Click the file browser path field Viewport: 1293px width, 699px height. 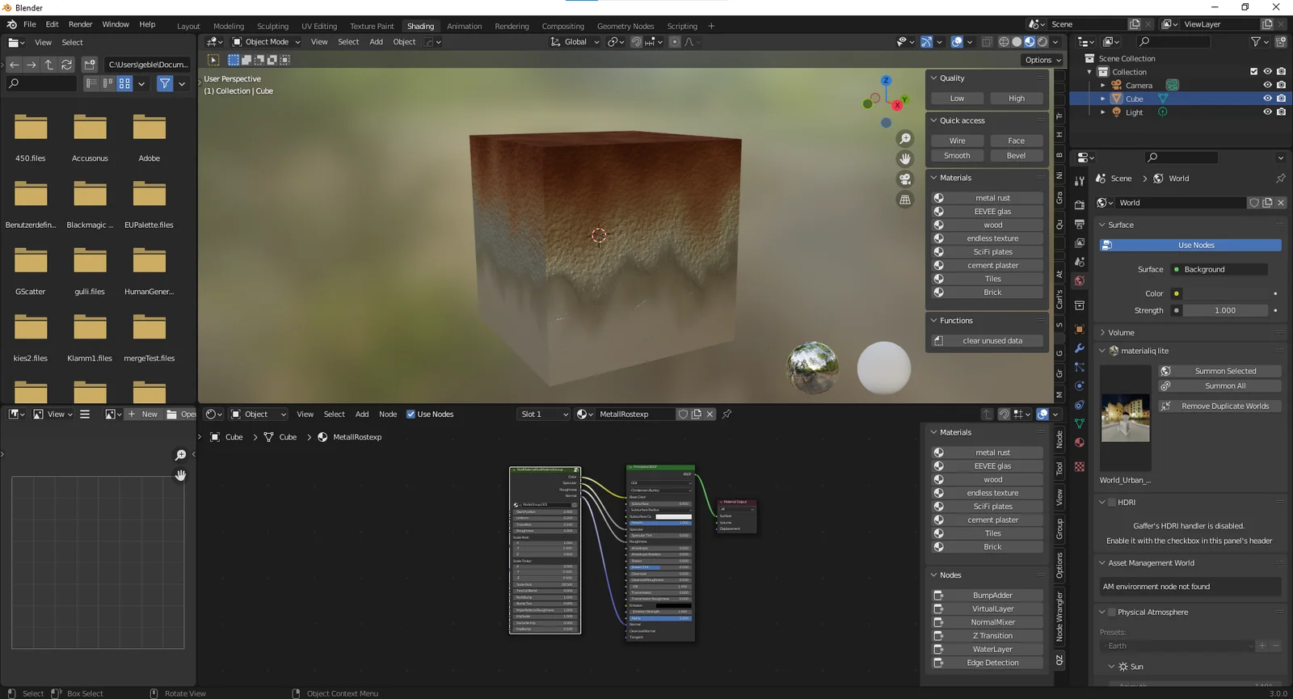148,65
